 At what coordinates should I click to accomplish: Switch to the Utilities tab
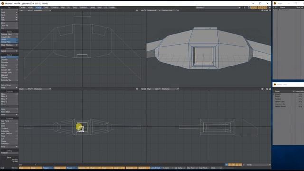click(x=112, y=8)
